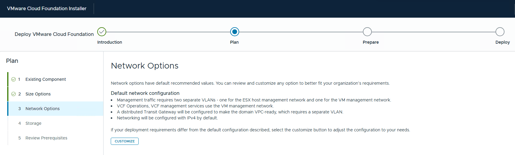Click the VMware Cloud Foundation Installer title
This screenshot has width=515, height=155.
coord(47,8)
